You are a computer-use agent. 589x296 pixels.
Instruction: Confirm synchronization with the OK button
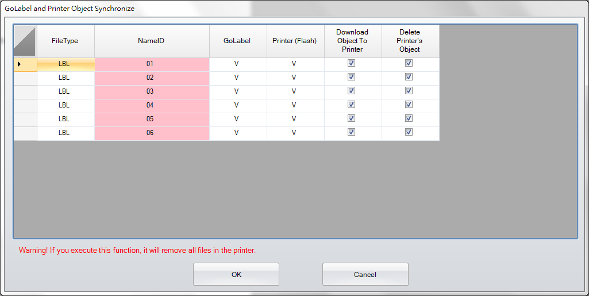point(236,274)
